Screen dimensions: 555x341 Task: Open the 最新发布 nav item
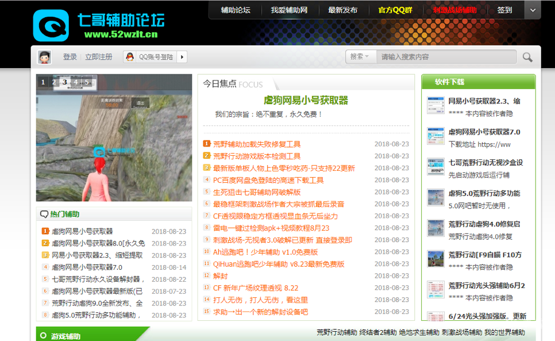[342, 10]
